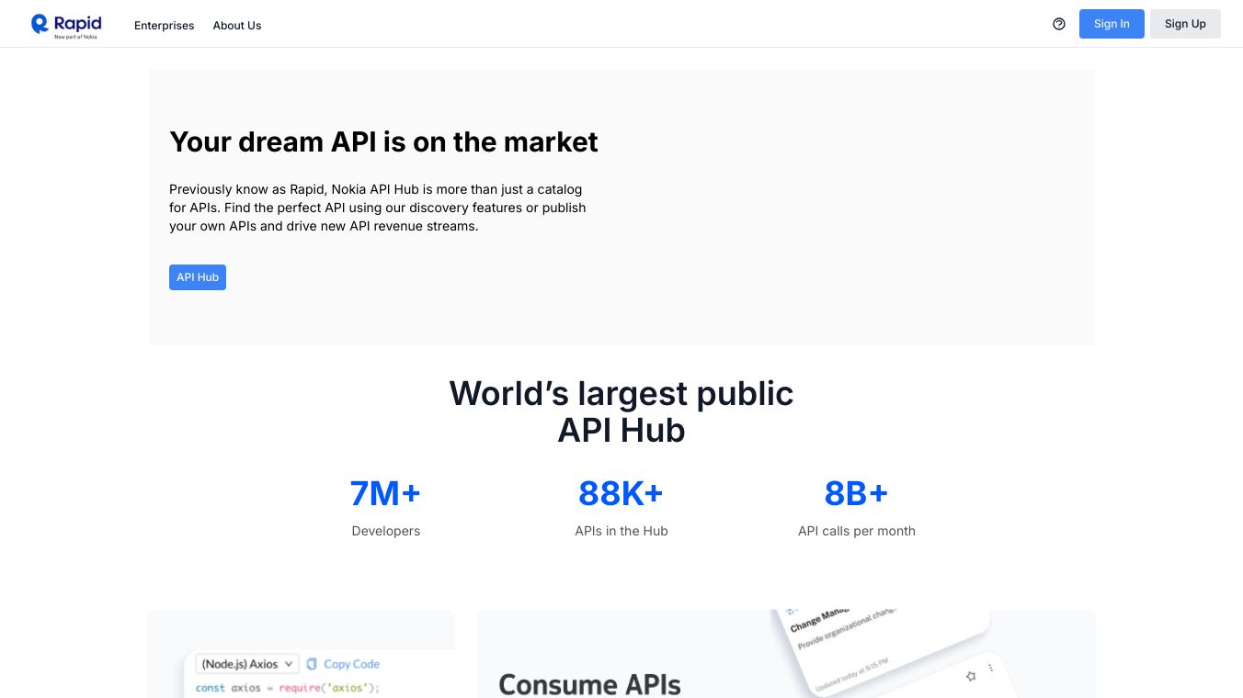Screen dimensions: 1243x698
Task: Open the About Us page
Action: 236,26
